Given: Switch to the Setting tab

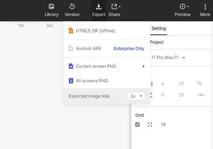Looking at the screenshot, I should click(x=159, y=28).
